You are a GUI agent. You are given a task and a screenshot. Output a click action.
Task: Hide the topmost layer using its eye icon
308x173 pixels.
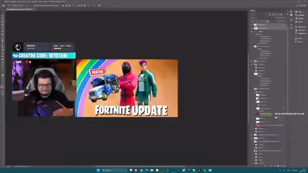252,25
